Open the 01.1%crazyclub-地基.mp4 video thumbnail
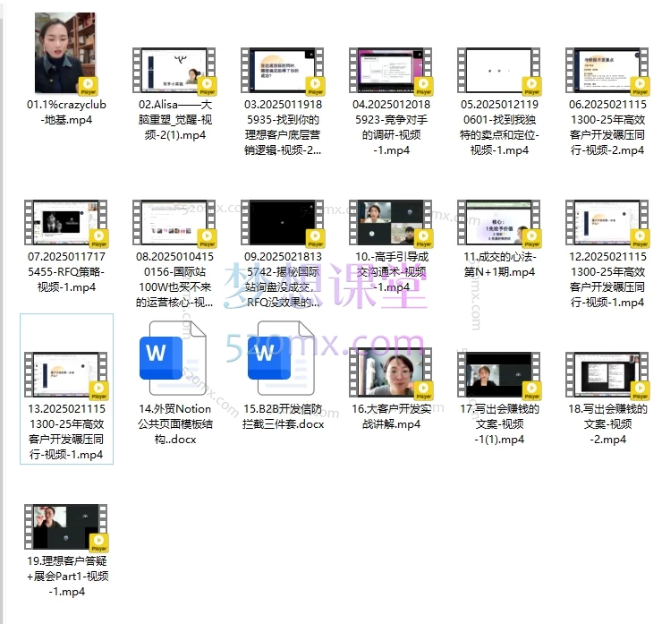662x624 pixels. pyautogui.click(x=65, y=55)
